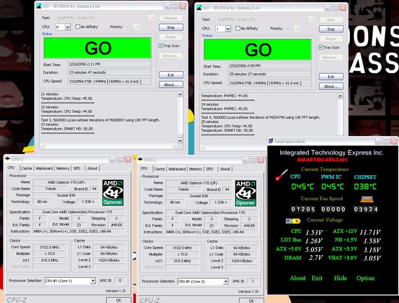Click the CHIPSET 038°C temperature readout

coord(365,187)
